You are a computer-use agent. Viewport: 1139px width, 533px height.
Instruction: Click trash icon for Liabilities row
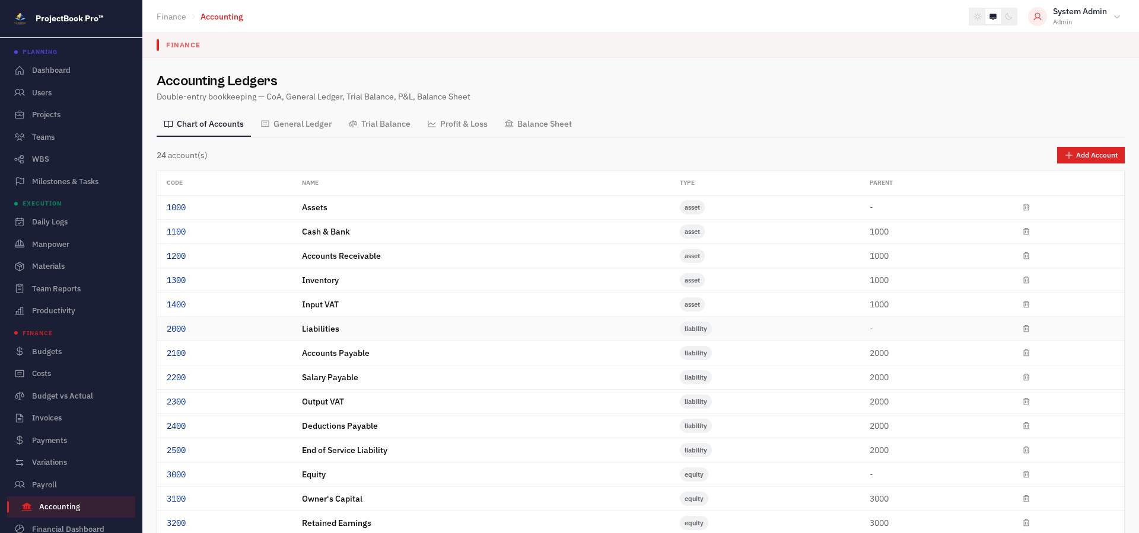click(1026, 329)
